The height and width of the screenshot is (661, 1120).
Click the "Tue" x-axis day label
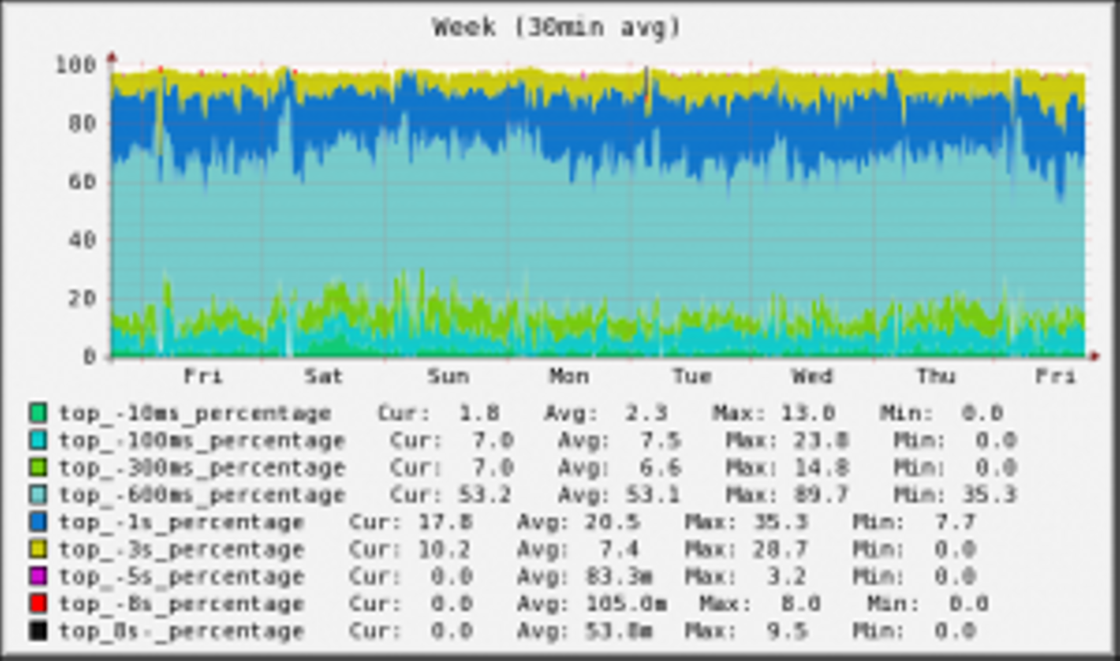691,376
